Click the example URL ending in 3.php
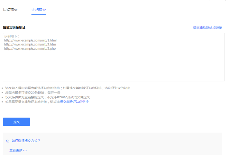The image size is (229, 155). tap(30, 49)
